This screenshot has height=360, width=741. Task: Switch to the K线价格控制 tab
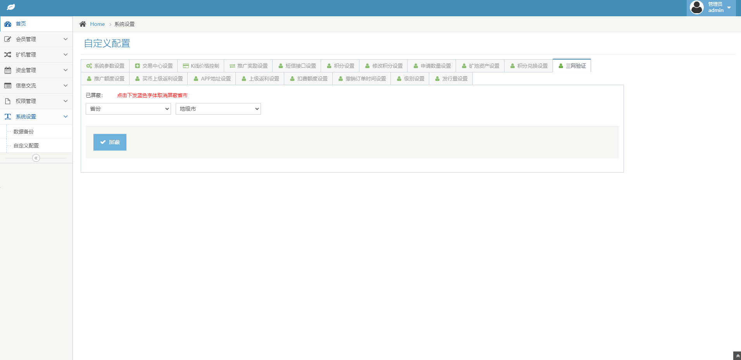pos(201,66)
